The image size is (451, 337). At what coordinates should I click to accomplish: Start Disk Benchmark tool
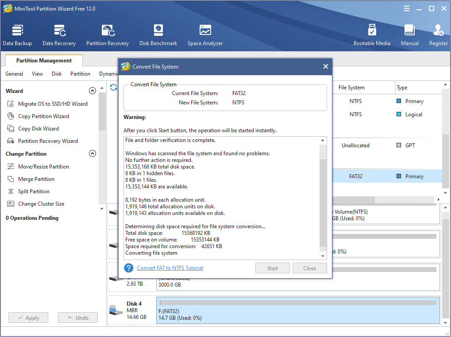[158, 35]
